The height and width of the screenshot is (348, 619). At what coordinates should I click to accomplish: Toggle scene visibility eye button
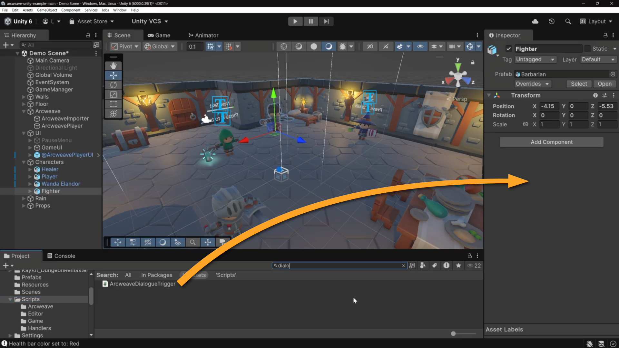(420, 46)
